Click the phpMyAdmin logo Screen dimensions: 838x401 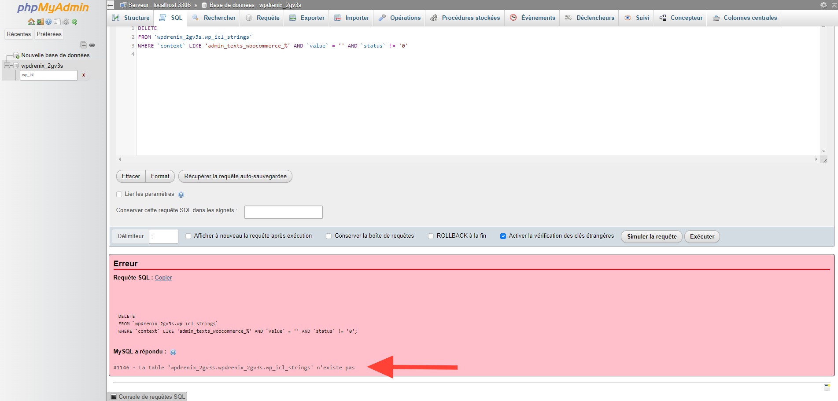[53, 7]
